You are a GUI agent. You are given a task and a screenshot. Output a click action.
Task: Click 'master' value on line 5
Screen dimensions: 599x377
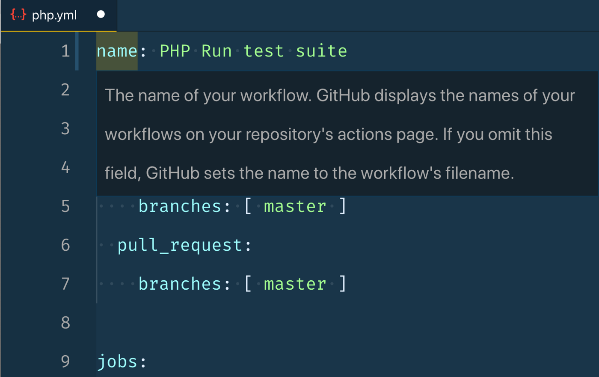point(295,207)
